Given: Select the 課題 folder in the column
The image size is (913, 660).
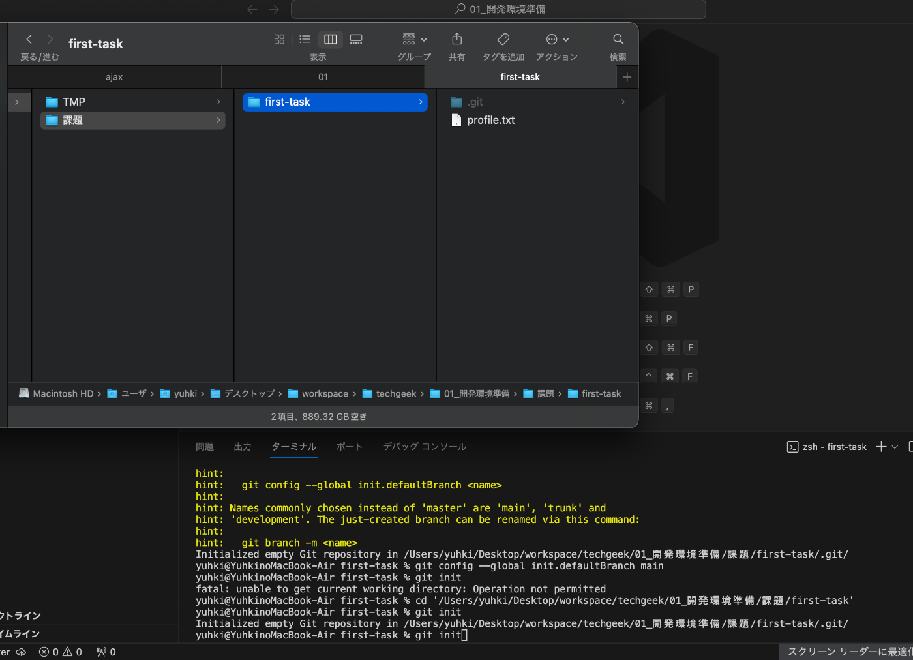Looking at the screenshot, I should point(133,120).
